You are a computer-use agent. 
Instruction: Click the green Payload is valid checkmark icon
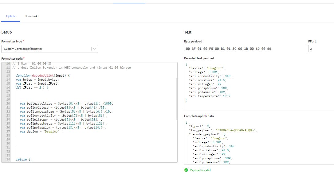(186, 170)
